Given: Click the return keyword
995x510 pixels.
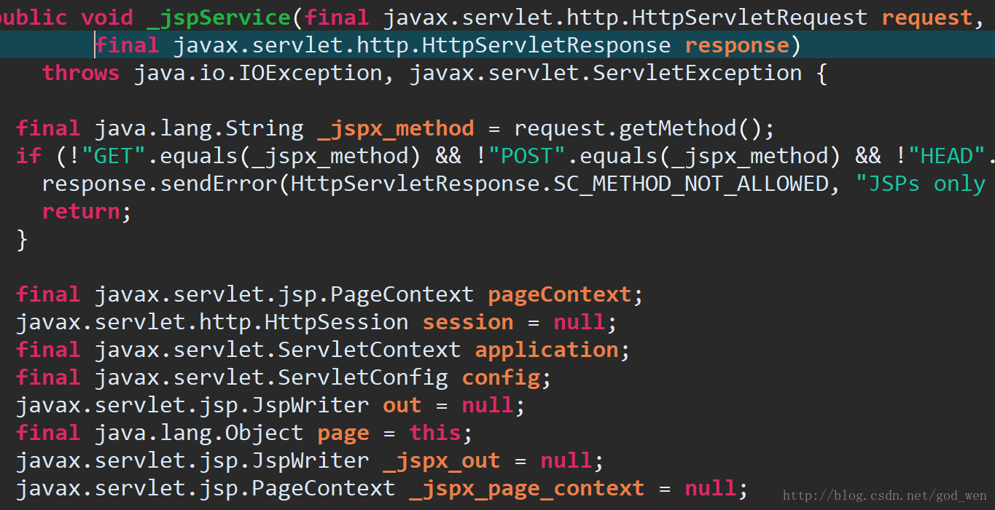Looking at the screenshot, I should pos(81,211).
